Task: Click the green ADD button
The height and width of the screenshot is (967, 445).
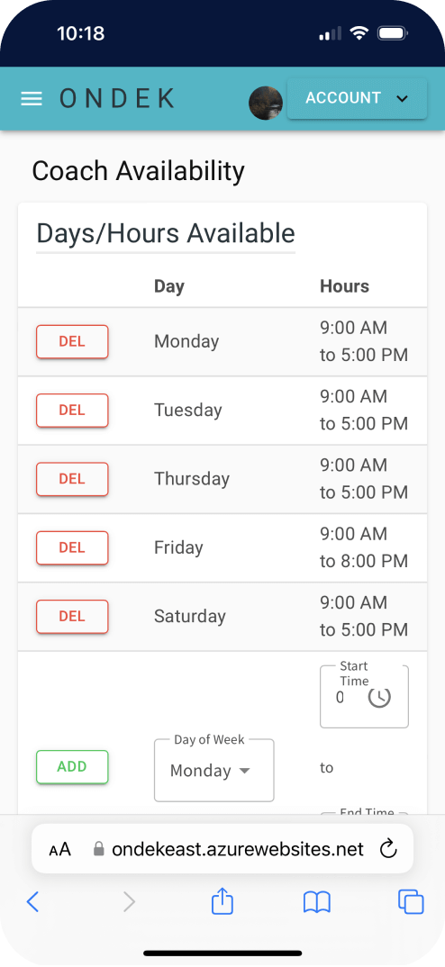Action: 72,767
